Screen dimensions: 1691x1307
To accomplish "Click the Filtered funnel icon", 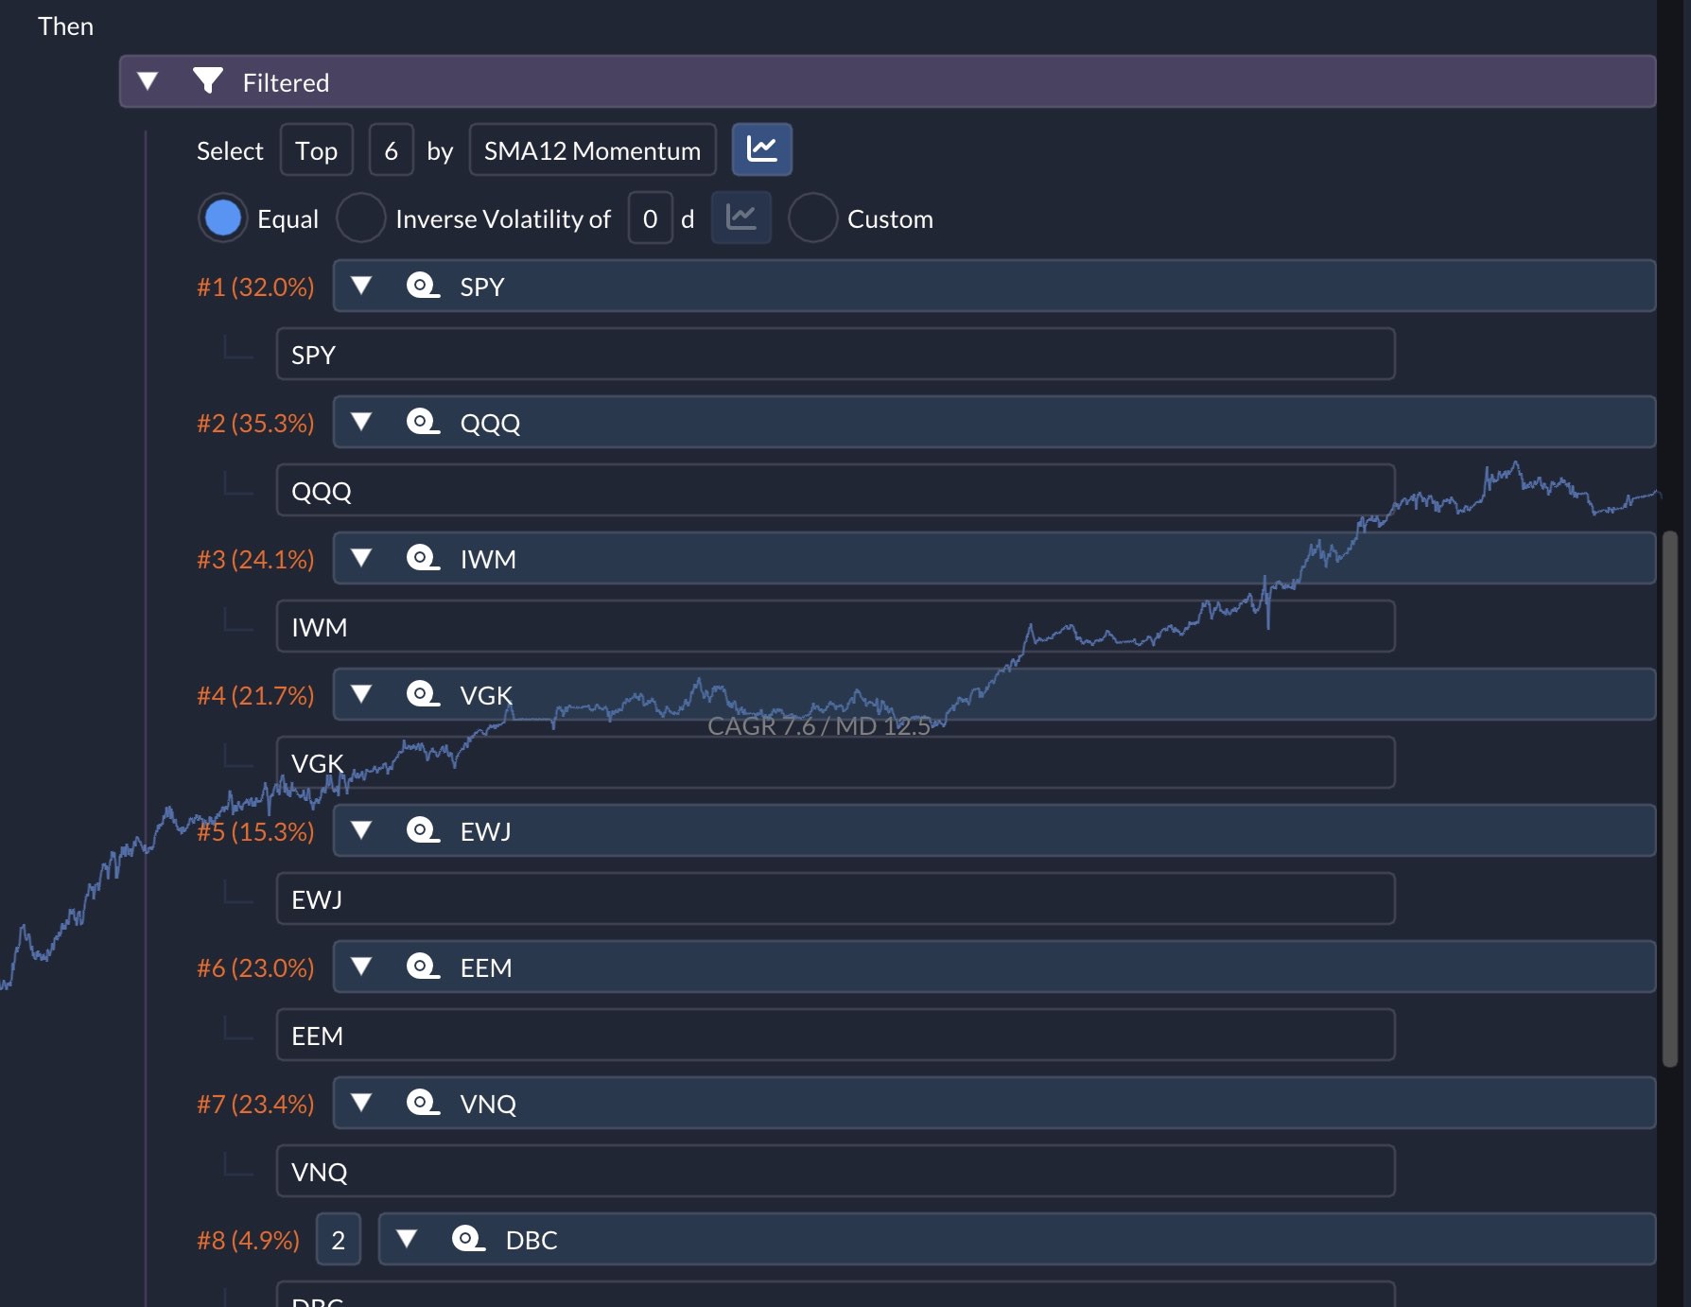I will pos(208,81).
